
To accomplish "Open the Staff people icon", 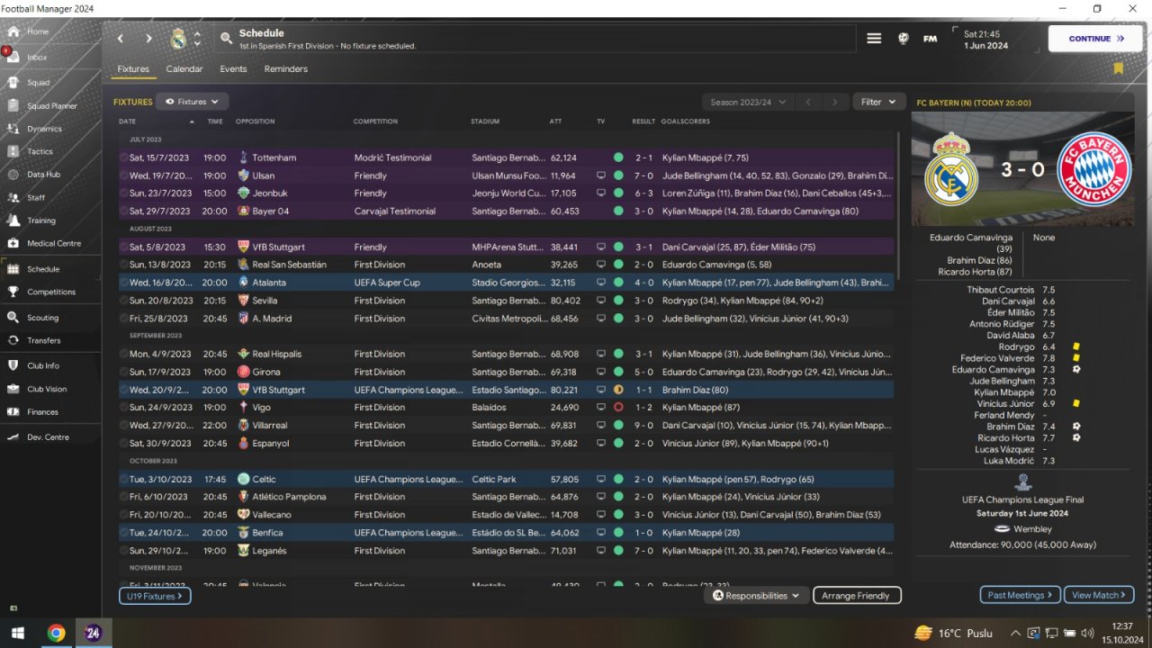I will (13, 197).
